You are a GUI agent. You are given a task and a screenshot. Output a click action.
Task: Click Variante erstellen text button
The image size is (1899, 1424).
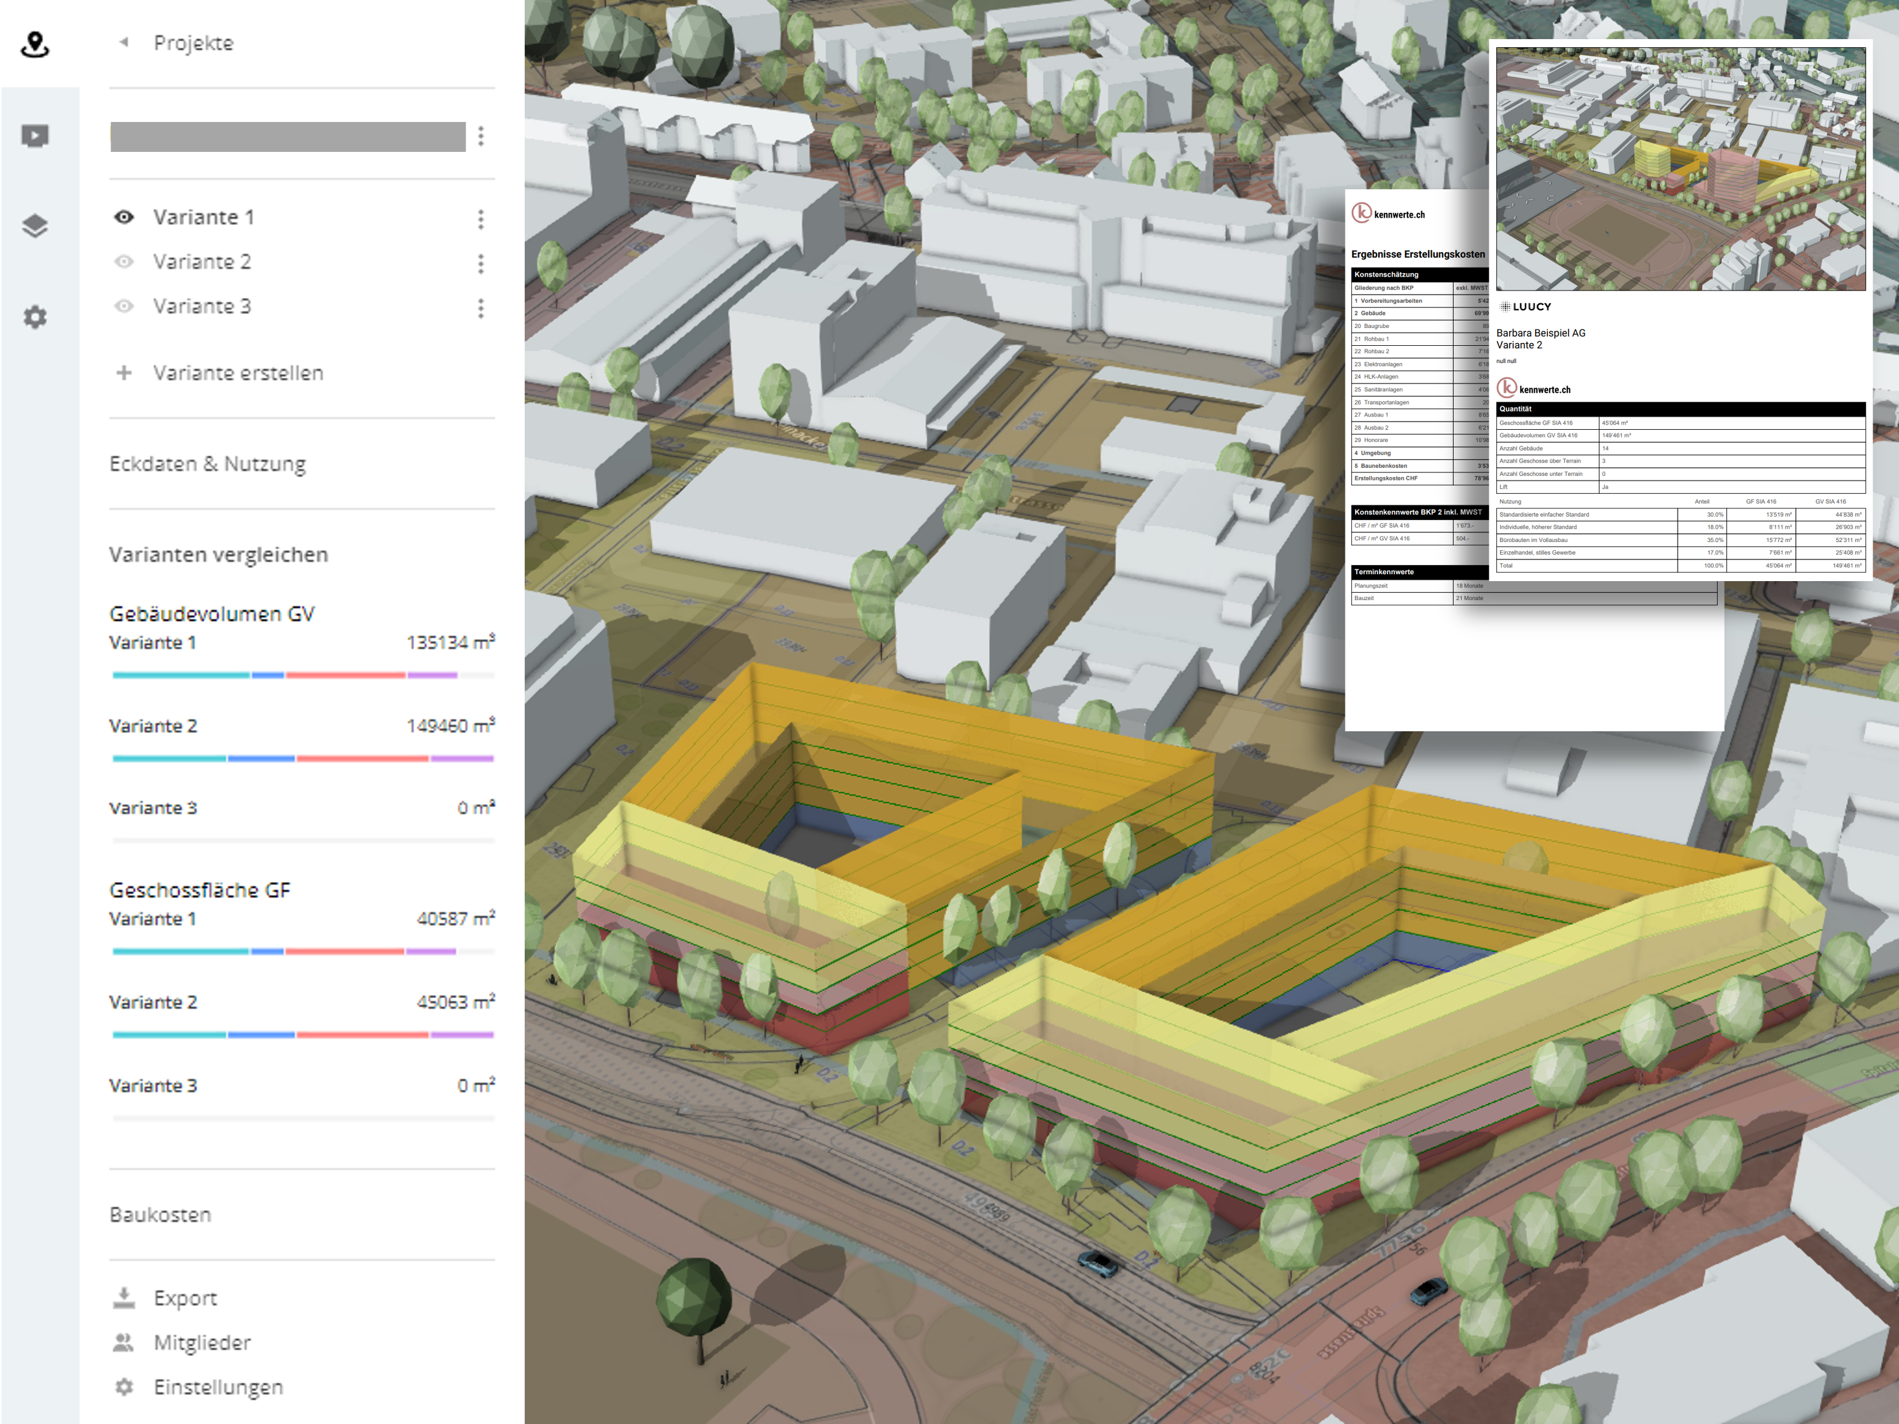238,373
